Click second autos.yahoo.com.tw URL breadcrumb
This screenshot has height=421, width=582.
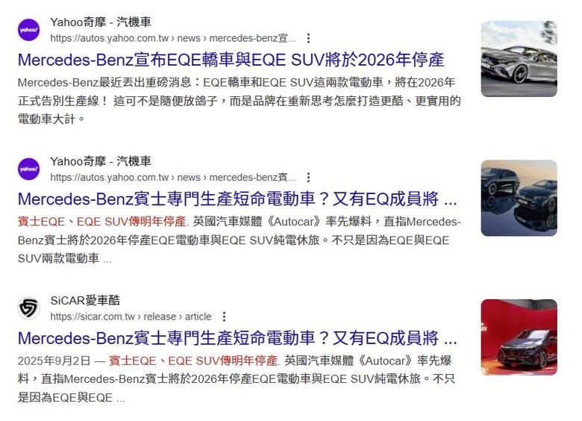tap(173, 178)
